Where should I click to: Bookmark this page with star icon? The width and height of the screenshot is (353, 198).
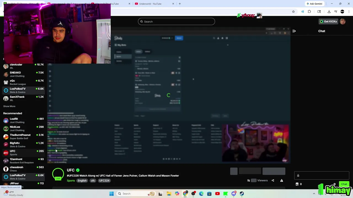pos(293,12)
